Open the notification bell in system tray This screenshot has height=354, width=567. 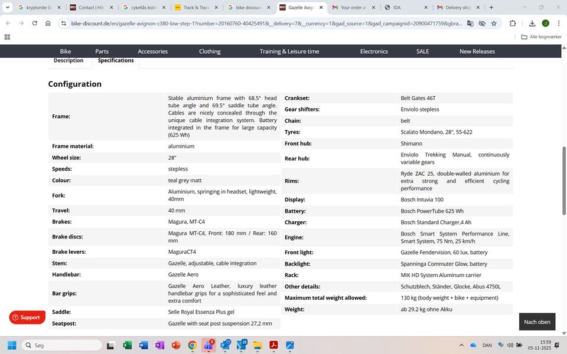coord(557,345)
